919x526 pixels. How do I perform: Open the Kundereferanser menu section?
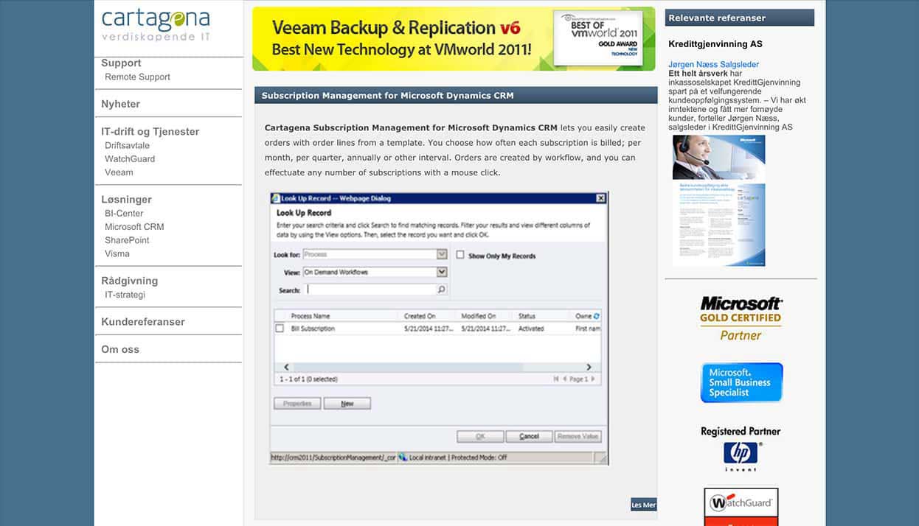(143, 322)
